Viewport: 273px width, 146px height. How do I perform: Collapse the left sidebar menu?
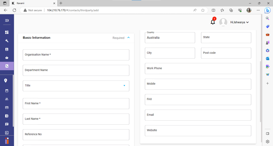[x=7, y=21]
